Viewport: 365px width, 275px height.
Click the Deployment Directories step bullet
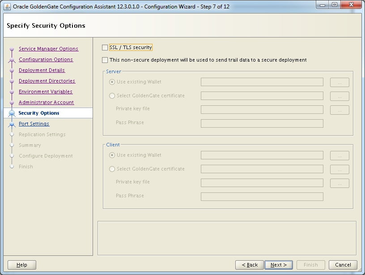point(12,81)
